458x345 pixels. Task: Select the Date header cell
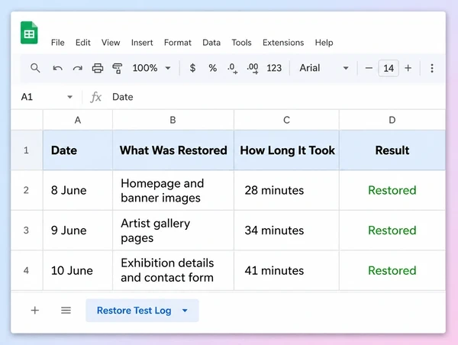click(x=78, y=150)
